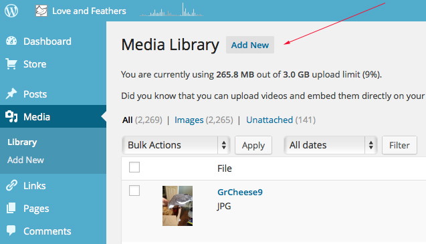This screenshot has width=426, height=244.
Task: Click the Love and Feathers site icon
Action: point(41,11)
